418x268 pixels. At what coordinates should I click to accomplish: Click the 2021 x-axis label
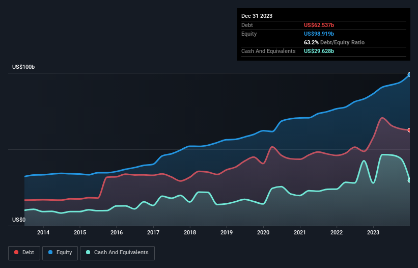click(300, 232)
